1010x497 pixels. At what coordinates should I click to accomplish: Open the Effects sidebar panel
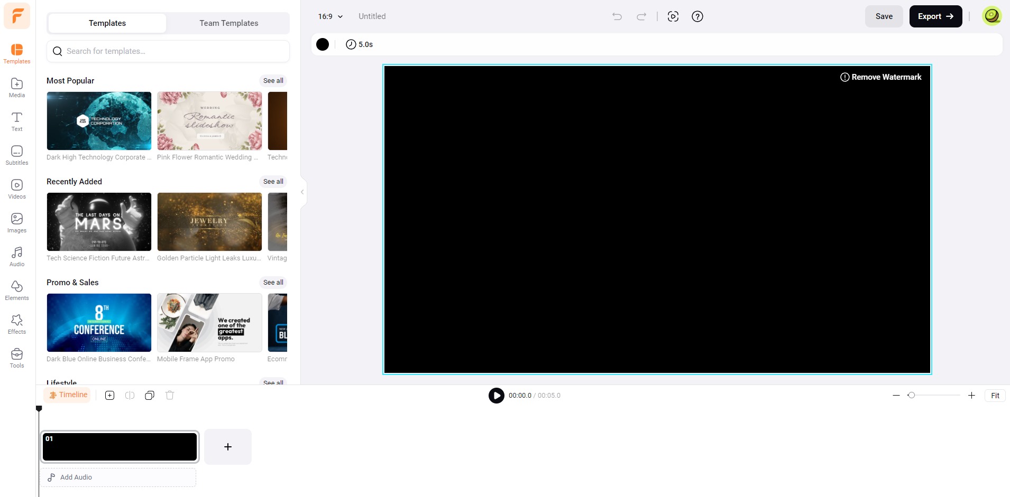pos(17,324)
